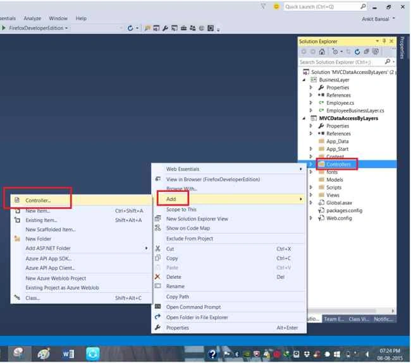This screenshot has height=363, width=411.
Task: Click the Word icon in the taskbar
Action: click(x=68, y=354)
